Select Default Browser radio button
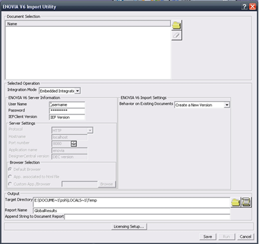The height and width of the screenshot is (244, 259). (x=10, y=170)
